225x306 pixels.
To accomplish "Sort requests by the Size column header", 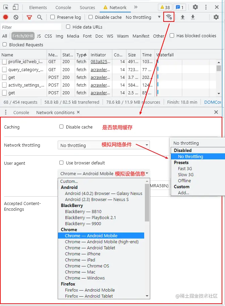I will point(133,55).
